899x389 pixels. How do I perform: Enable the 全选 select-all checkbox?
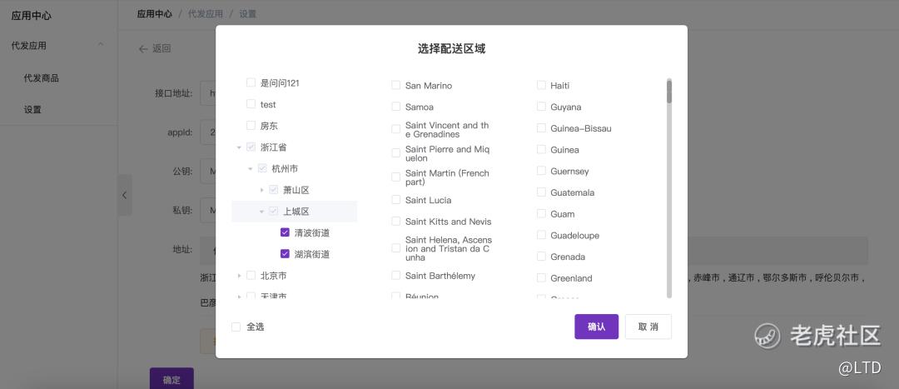(x=236, y=327)
